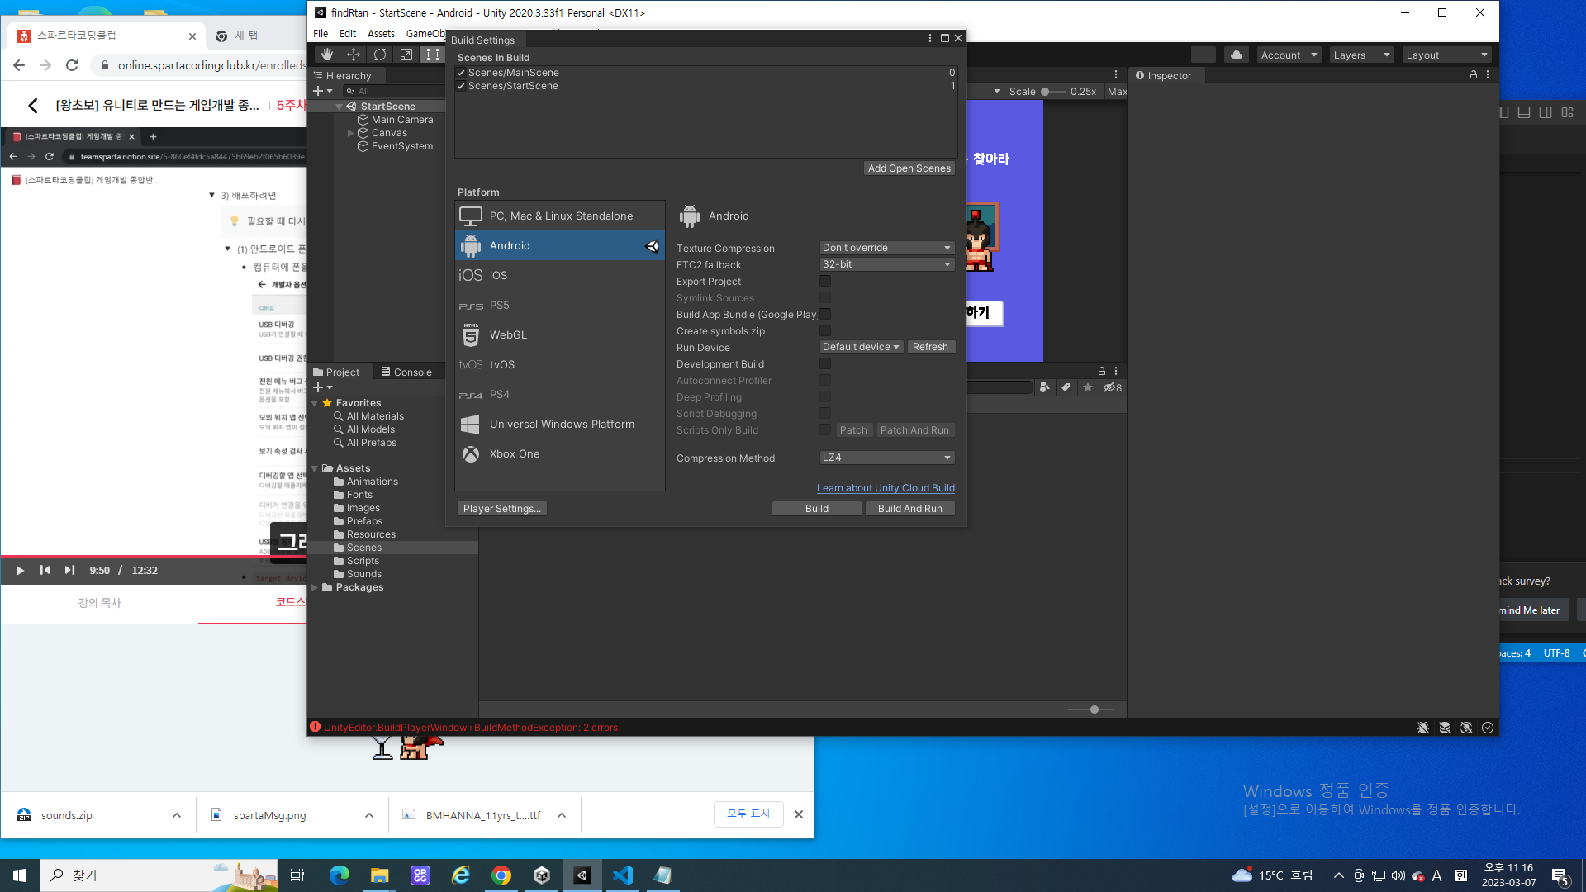Switch to the Console tab
The image size is (1586, 892).
point(406,372)
